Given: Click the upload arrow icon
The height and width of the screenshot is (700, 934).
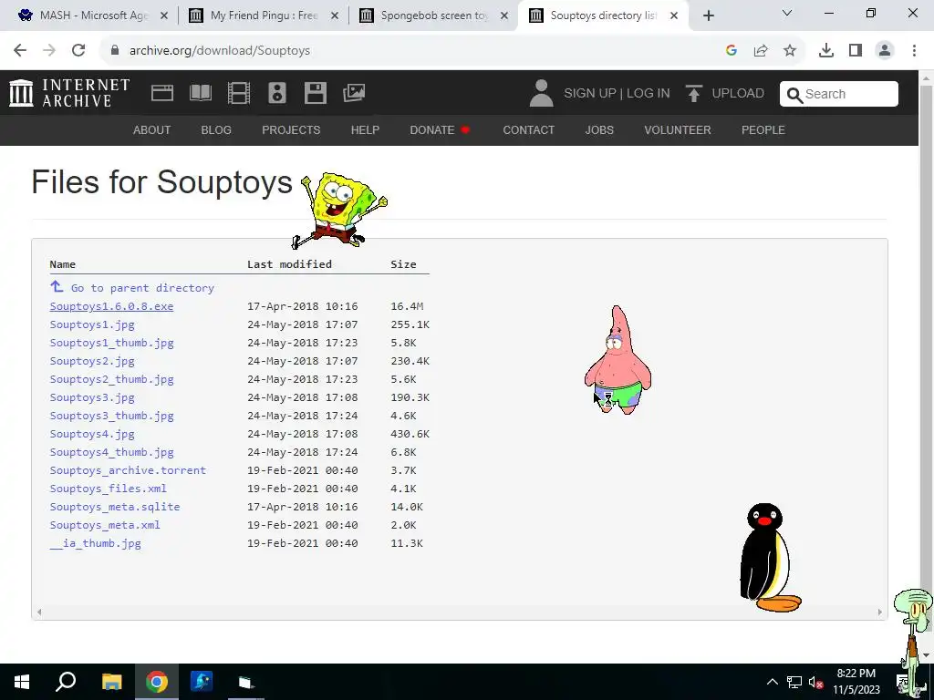Looking at the screenshot, I should (x=693, y=94).
